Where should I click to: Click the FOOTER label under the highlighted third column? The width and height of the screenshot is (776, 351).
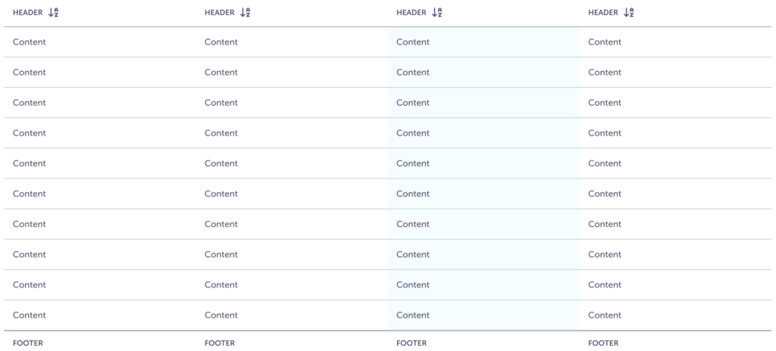[411, 343]
